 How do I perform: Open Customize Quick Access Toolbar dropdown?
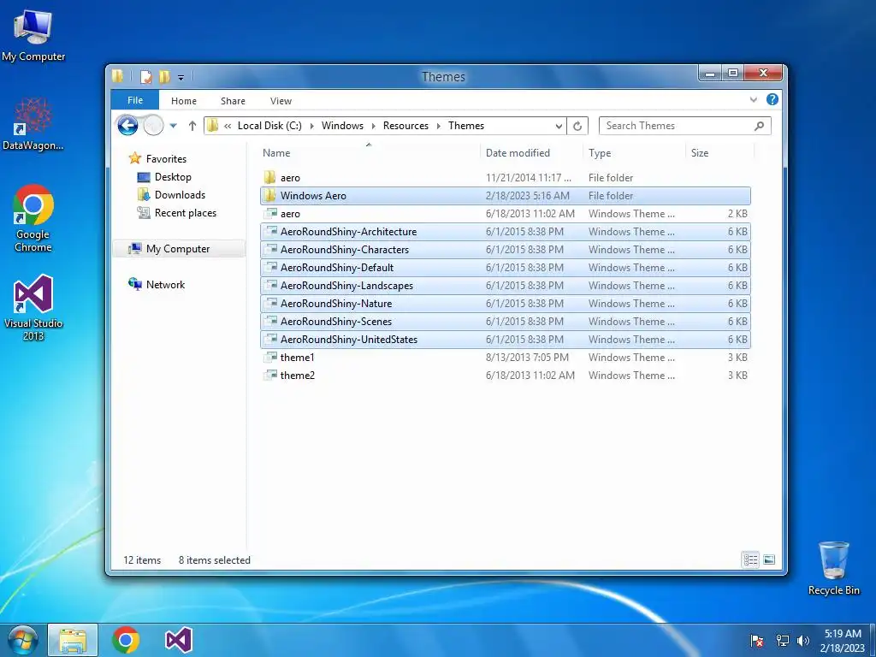tap(181, 78)
